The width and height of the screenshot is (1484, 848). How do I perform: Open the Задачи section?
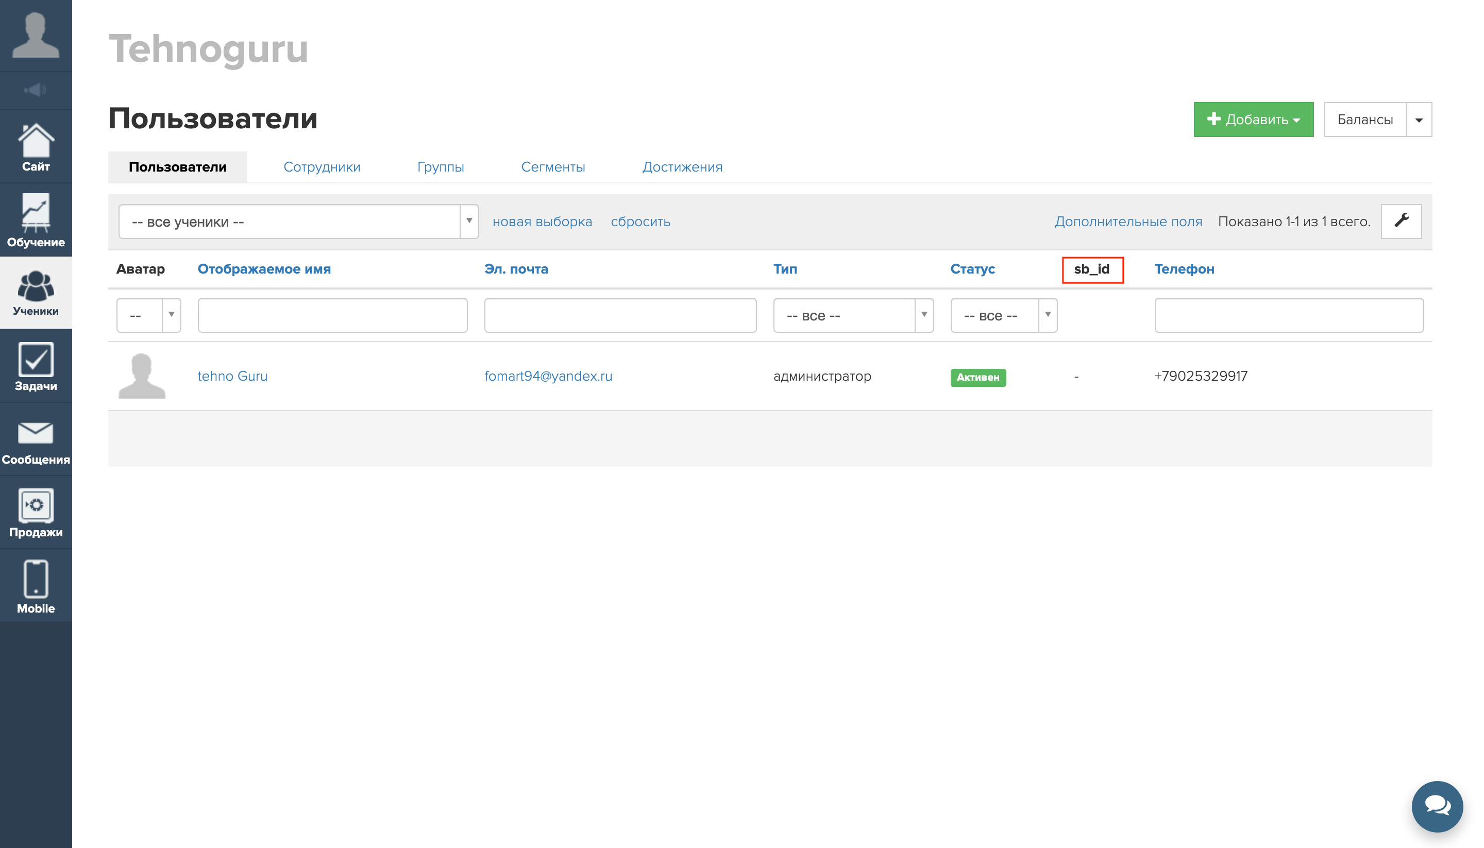point(36,366)
